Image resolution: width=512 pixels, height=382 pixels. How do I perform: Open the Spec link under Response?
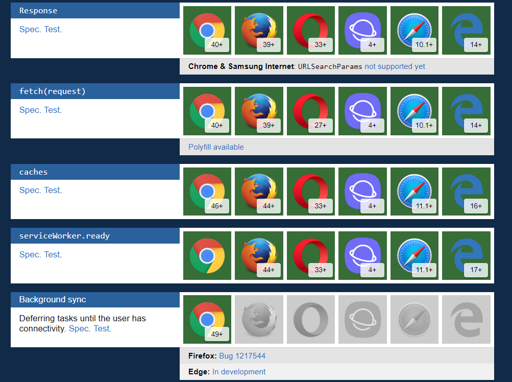tap(30, 30)
